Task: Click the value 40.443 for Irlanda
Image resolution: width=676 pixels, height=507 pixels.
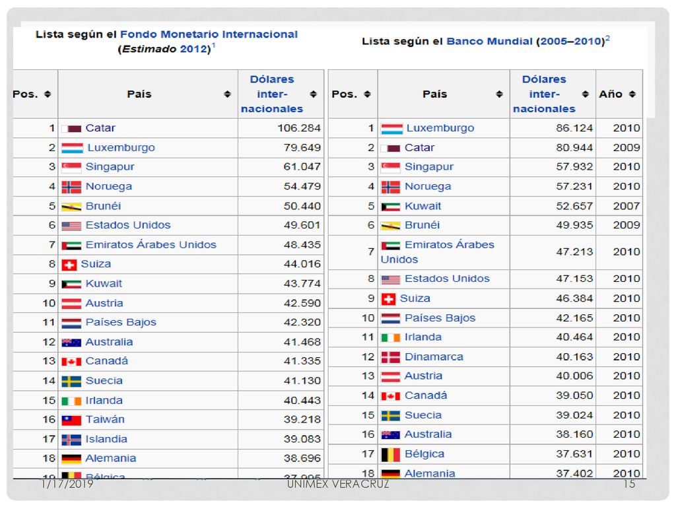Action: tap(302, 401)
